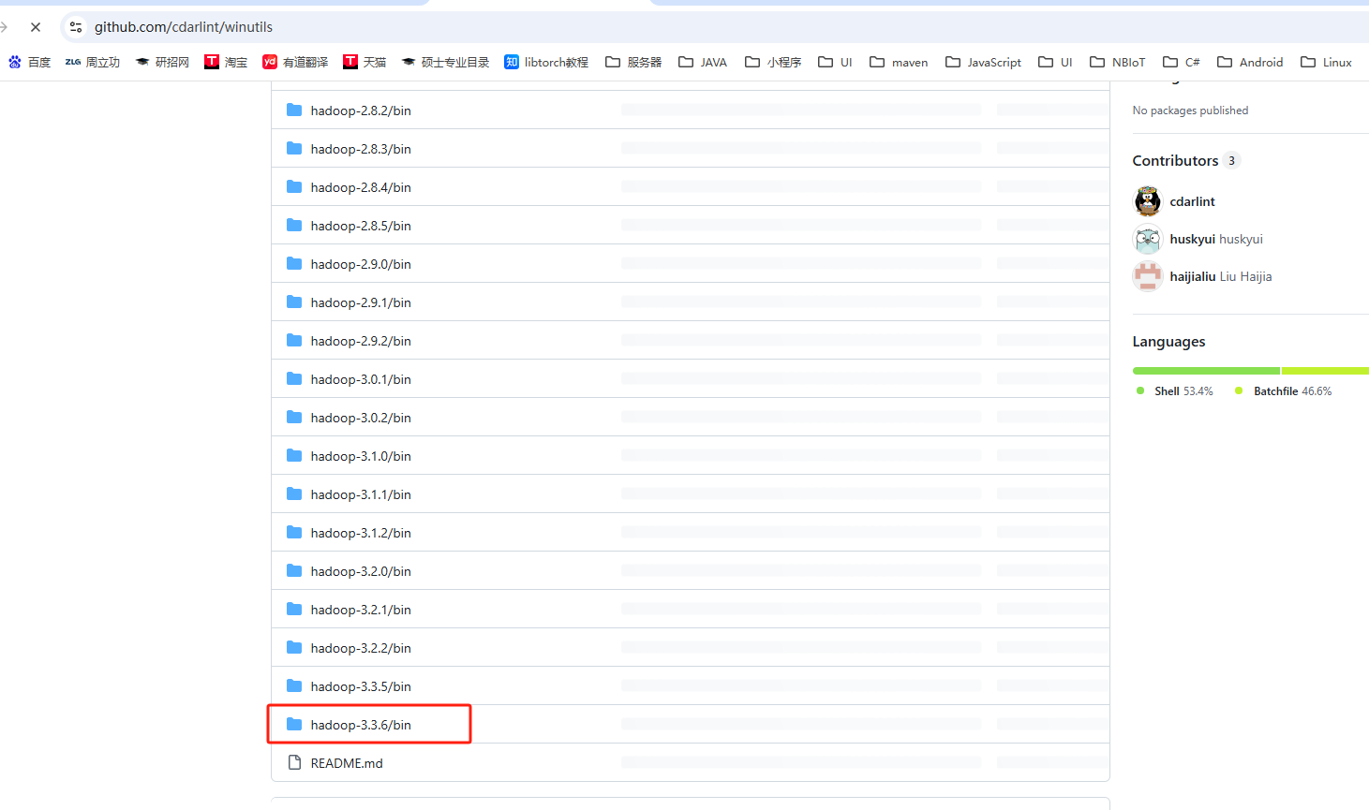This screenshot has height=810, width=1369.
Task: Click folder icon beside hadoop-3.0.1/bin
Action: 294,378
